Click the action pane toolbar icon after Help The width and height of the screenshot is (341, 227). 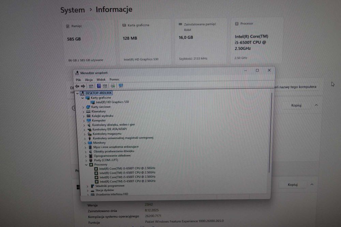click(105, 86)
